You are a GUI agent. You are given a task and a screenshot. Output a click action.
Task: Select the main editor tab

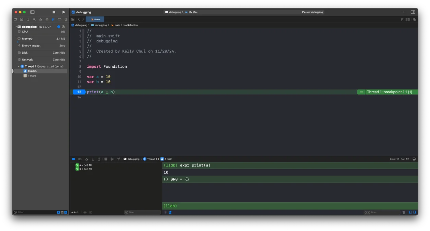click(95, 19)
